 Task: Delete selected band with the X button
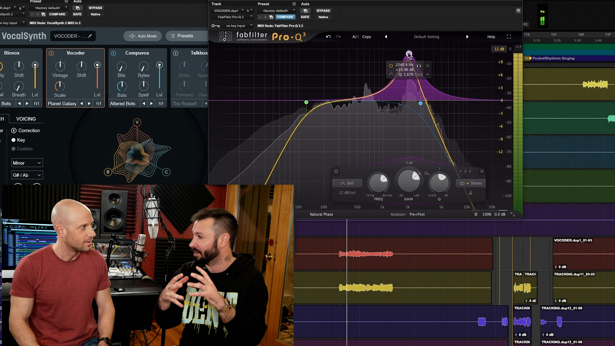click(482, 171)
